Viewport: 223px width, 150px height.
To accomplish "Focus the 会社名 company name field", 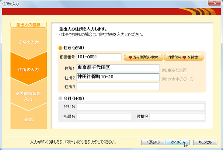I will [x=140, y=107].
